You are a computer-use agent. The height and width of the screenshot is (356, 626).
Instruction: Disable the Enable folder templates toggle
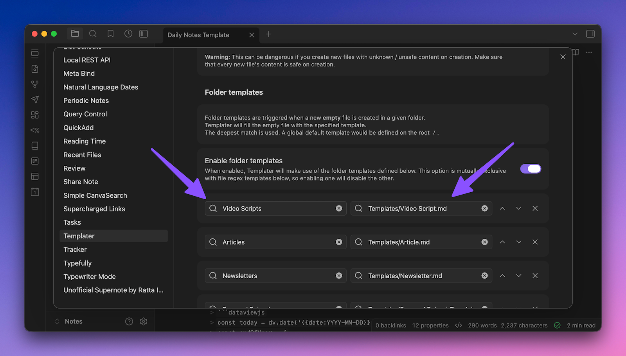click(x=531, y=168)
